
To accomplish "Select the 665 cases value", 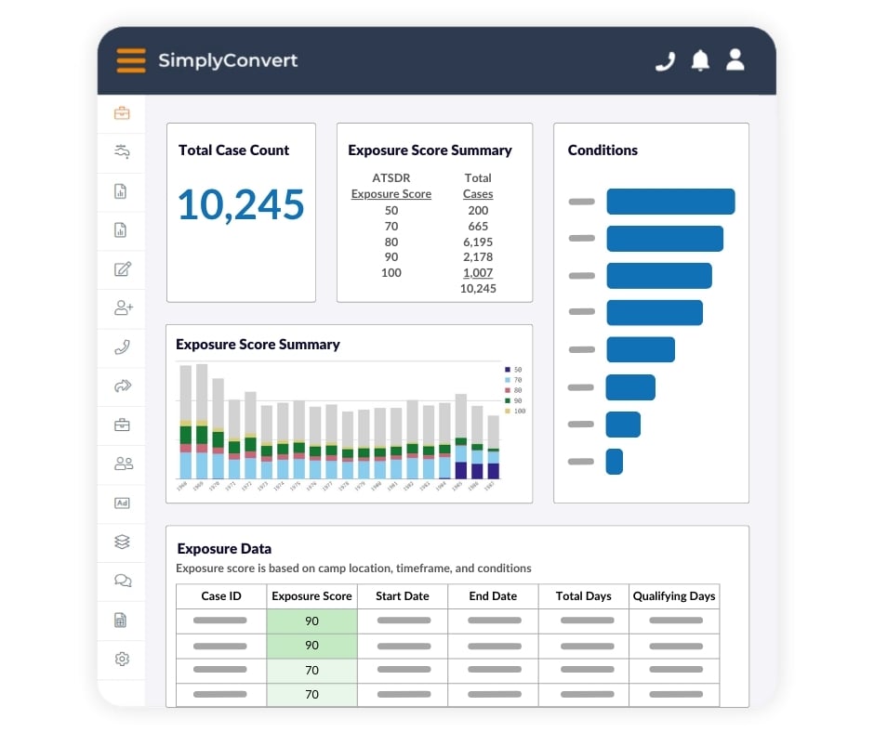I will (x=478, y=226).
